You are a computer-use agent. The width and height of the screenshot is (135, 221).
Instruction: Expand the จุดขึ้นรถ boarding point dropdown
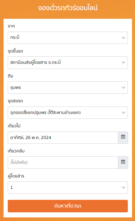tap(68, 63)
